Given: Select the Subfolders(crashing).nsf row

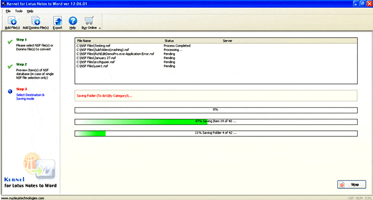Looking at the screenshot, I should 216,50.
